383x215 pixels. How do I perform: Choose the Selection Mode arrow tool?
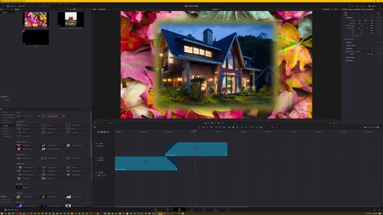coord(199,127)
